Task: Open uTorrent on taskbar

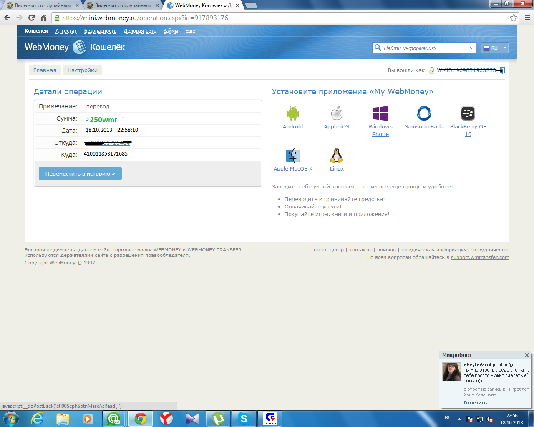Action: [x=218, y=419]
